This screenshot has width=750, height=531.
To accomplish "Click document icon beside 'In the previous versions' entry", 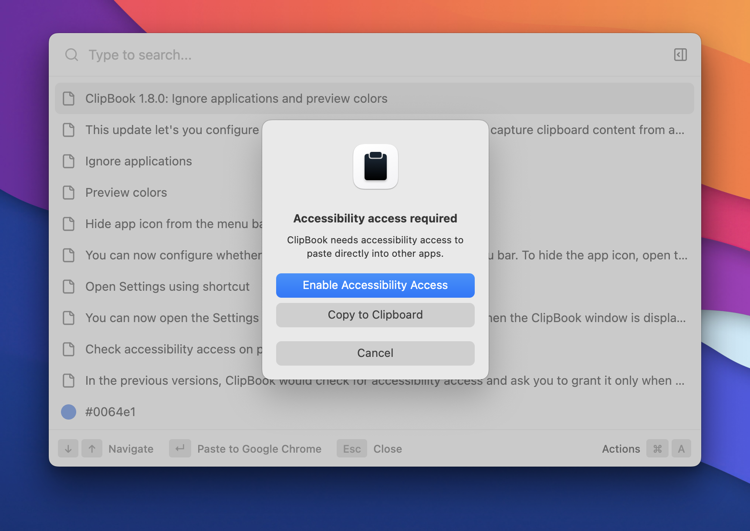I will click(69, 380).
